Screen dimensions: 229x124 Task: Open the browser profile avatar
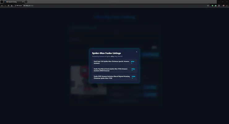point(223,6)
